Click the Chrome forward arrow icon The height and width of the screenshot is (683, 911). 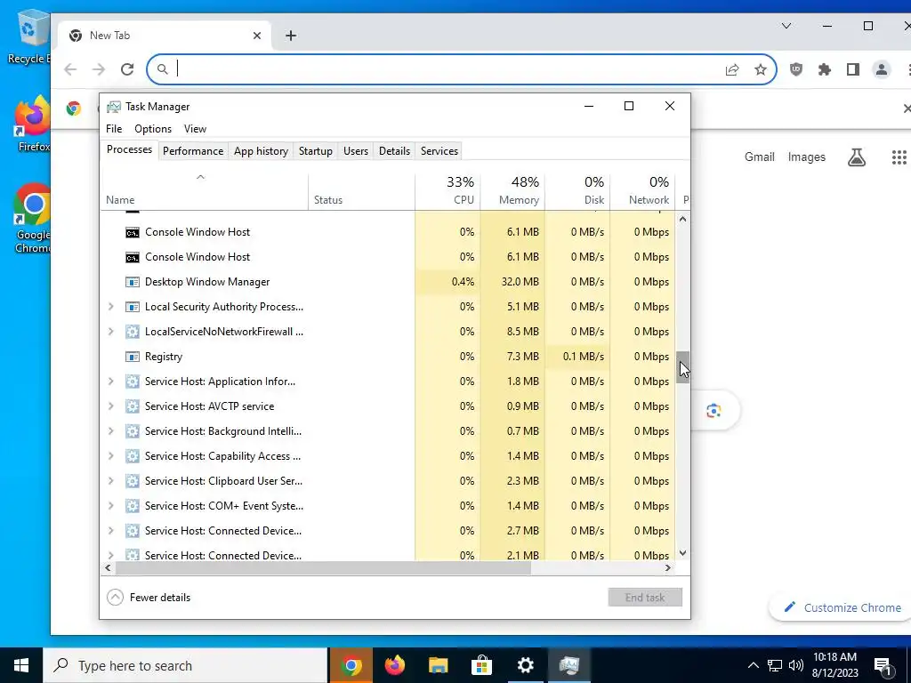[x=99, y=69]
